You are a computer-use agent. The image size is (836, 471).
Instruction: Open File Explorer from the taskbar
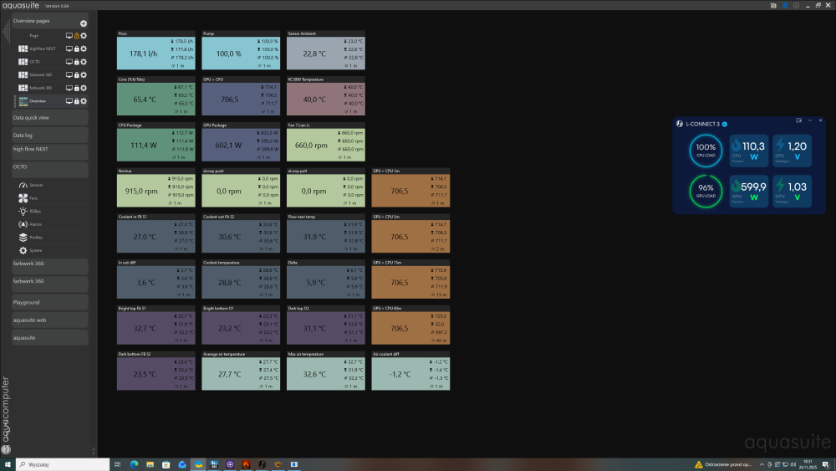coord(150,464)
